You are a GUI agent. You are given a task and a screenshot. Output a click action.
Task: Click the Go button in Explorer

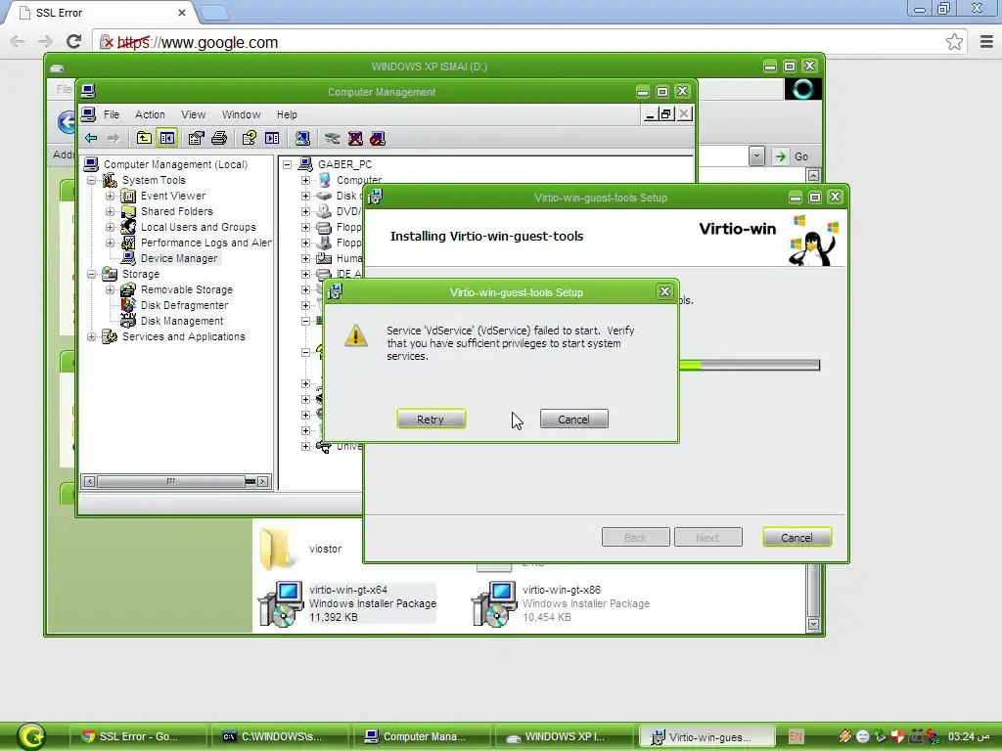click(792, 156)
